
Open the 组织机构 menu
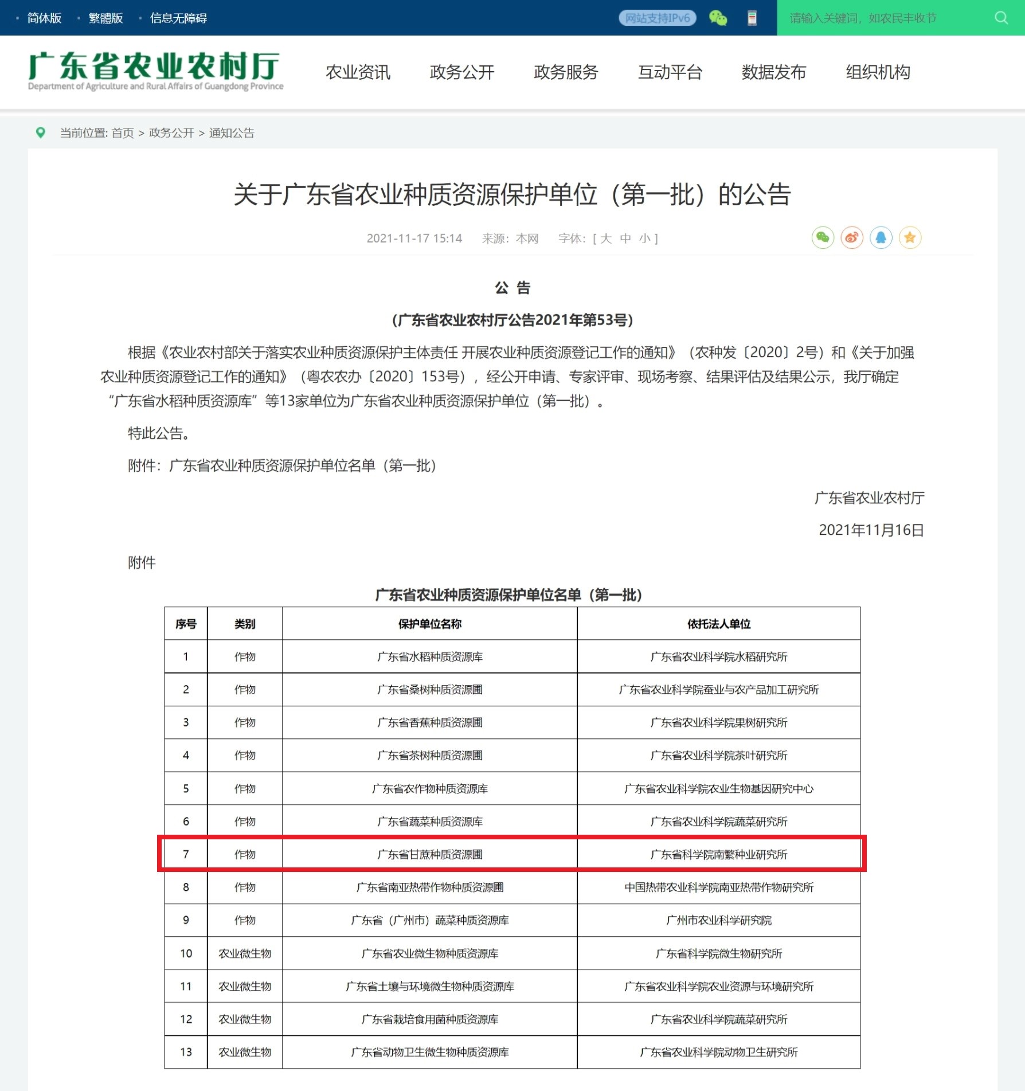pyautogui.click(x=878, y=72)
